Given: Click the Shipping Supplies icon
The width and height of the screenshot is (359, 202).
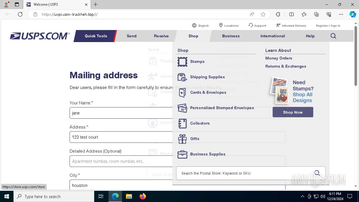Looking at the screenshot, I should coord(182,77).
